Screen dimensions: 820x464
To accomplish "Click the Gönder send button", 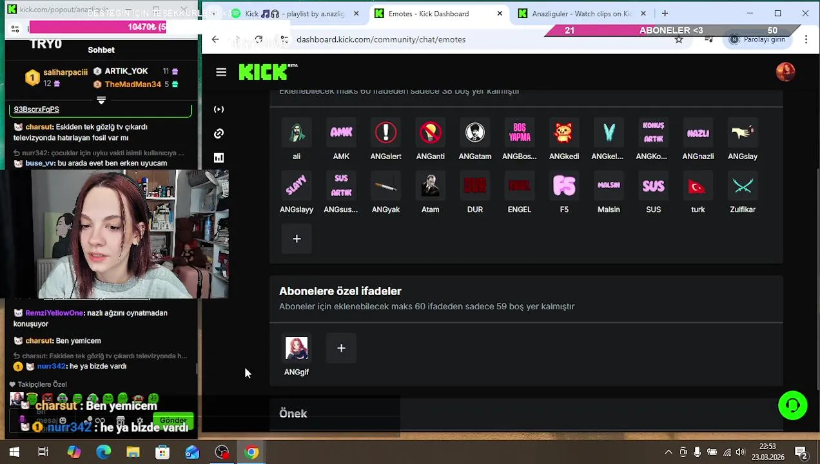I will pos(173,420).
